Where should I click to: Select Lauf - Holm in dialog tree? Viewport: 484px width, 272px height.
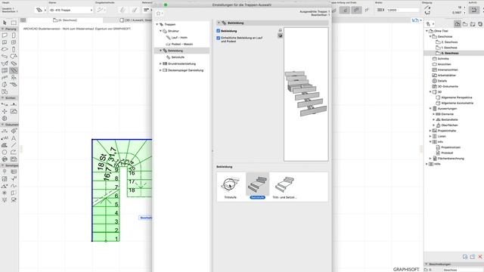pyautogui.click(x=179, y=38)
